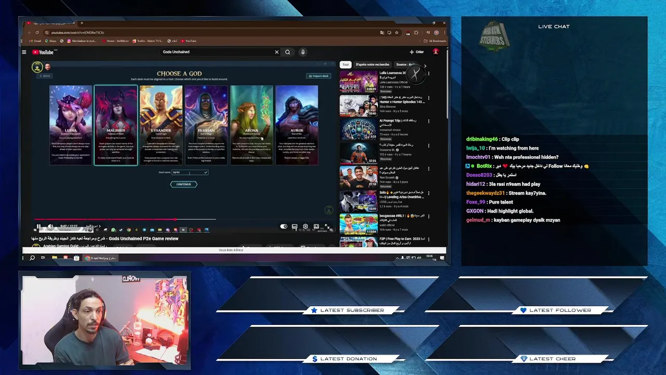Open options for Raw Soueeit video
This screenshot has width=666, height=375.
click(429, 169)
